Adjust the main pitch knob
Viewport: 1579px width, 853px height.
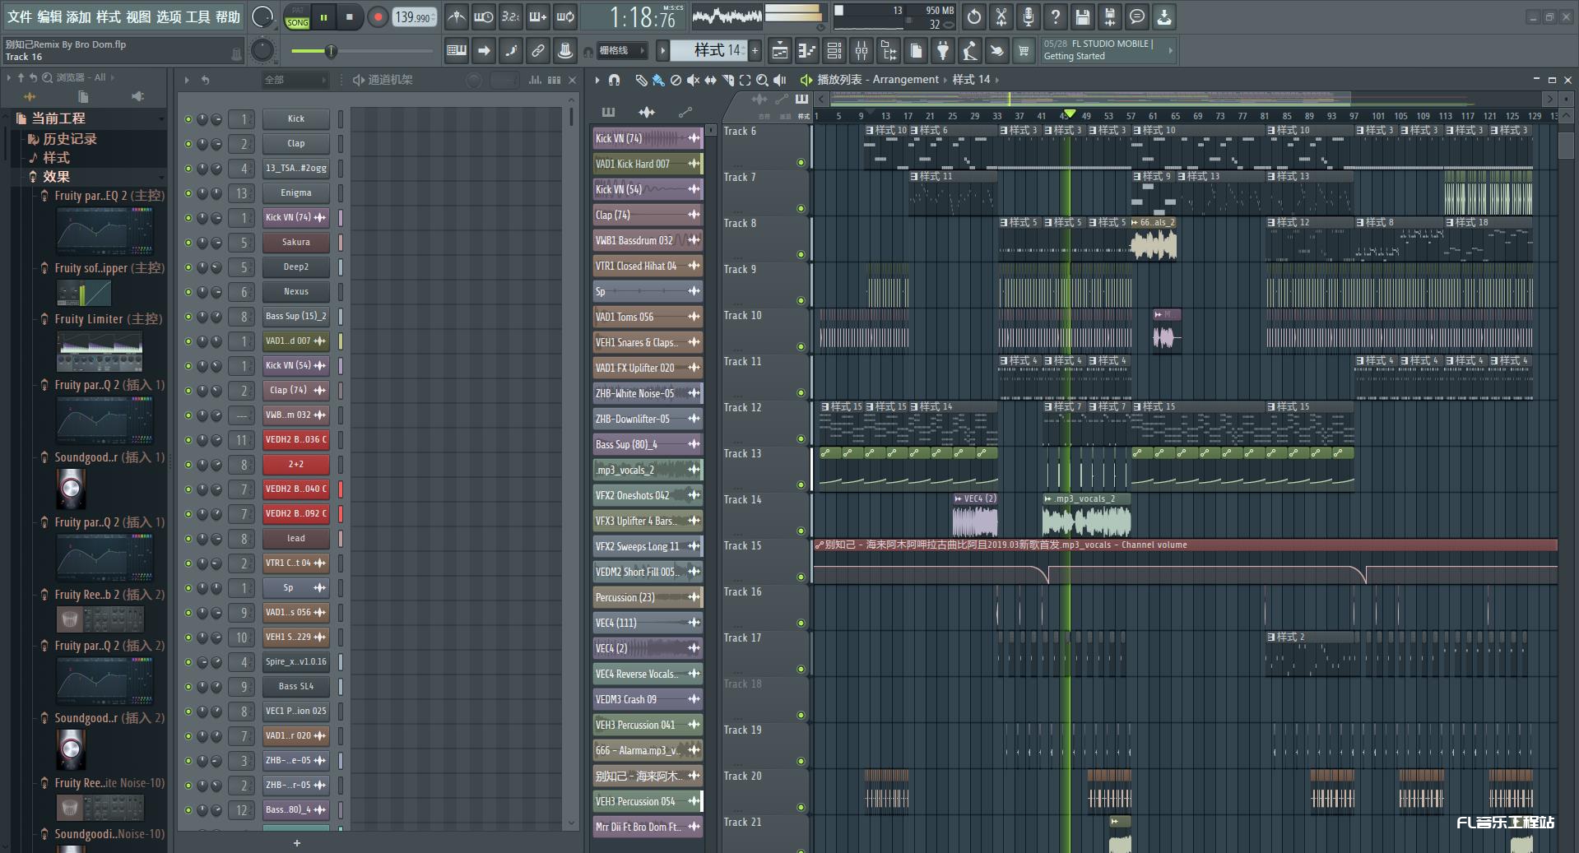coord(262,51)
